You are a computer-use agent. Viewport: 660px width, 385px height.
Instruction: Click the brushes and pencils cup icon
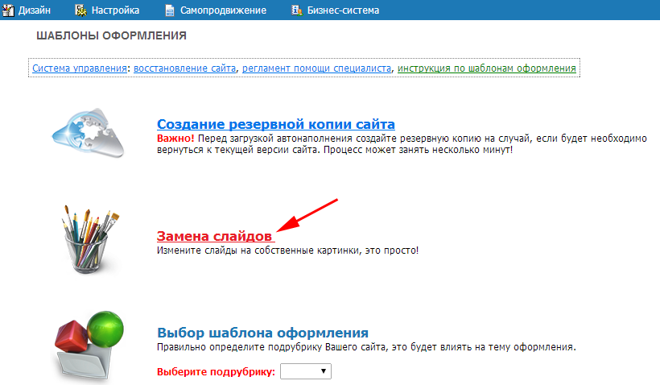coord(89,239)
